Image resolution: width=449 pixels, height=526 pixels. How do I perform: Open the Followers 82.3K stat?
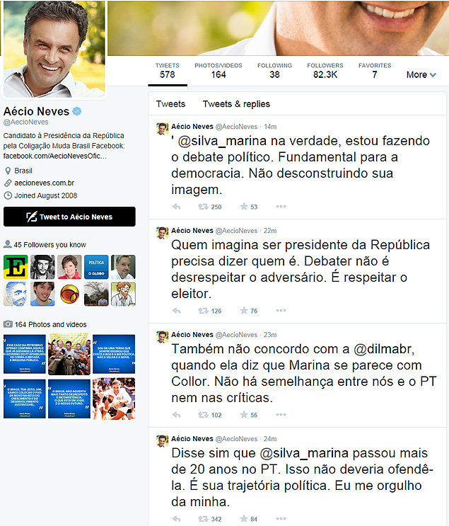[x=325, y=71]
